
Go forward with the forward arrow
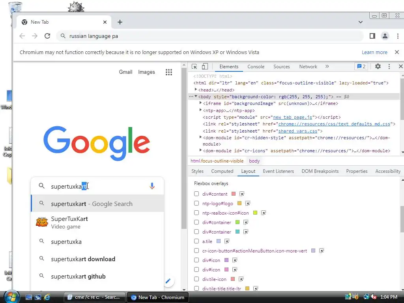click(35, 36)
